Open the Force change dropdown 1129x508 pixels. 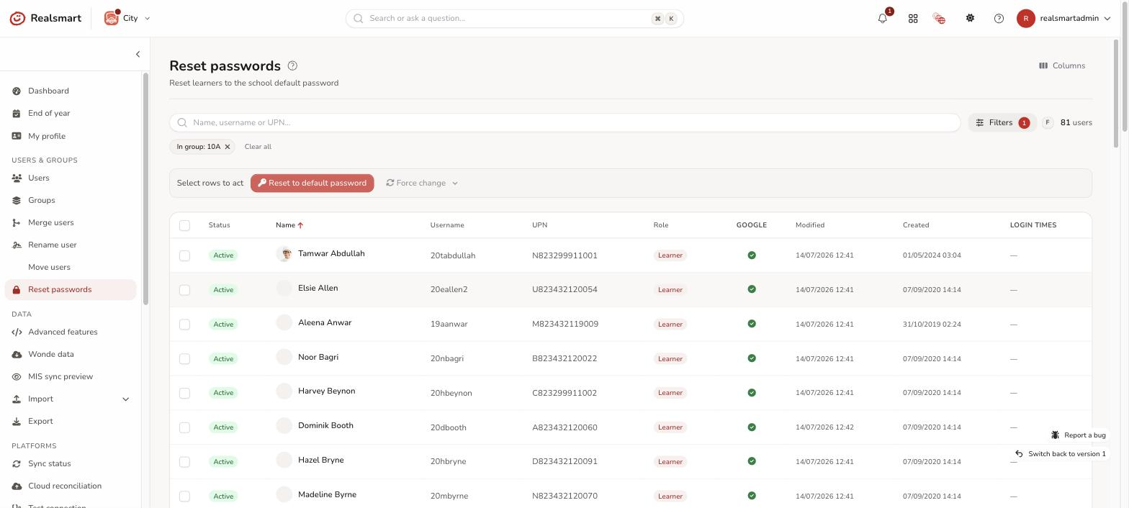point(422,183)
